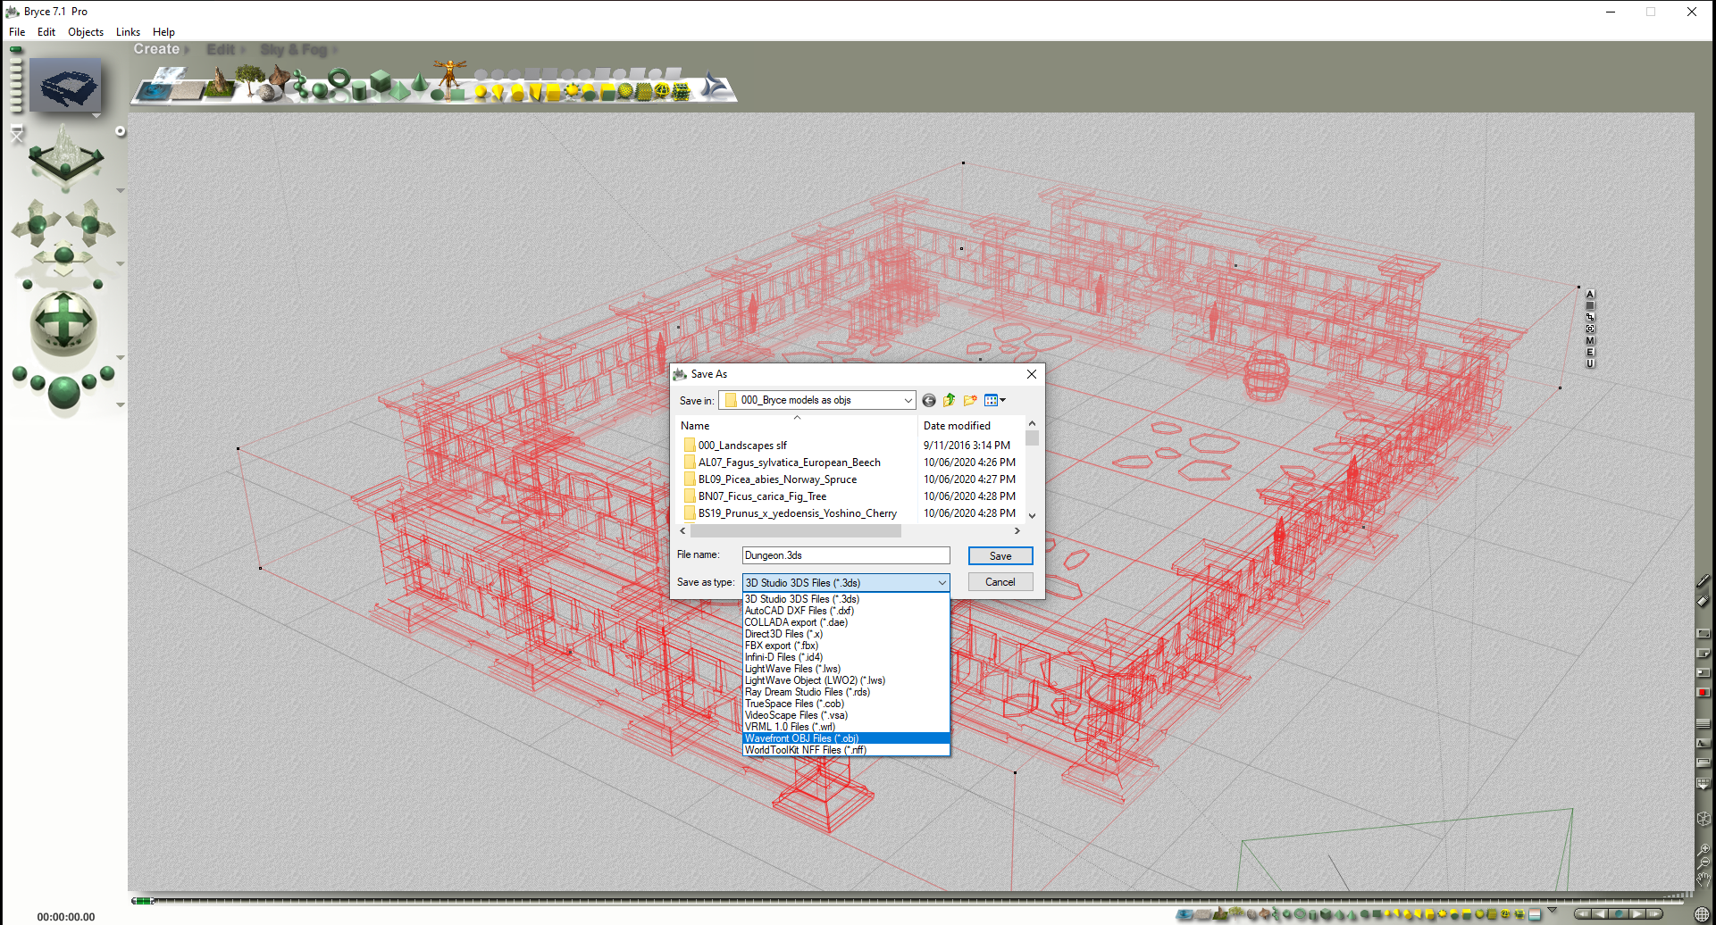Open the View Menu dropdown in Save As
The image size is (1716, 925).
(994, 401)
